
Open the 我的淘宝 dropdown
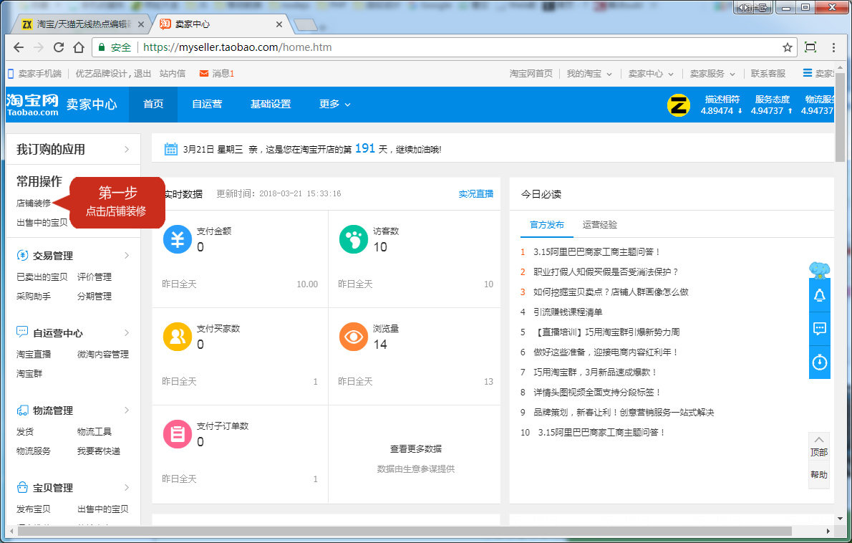point(589,73)
